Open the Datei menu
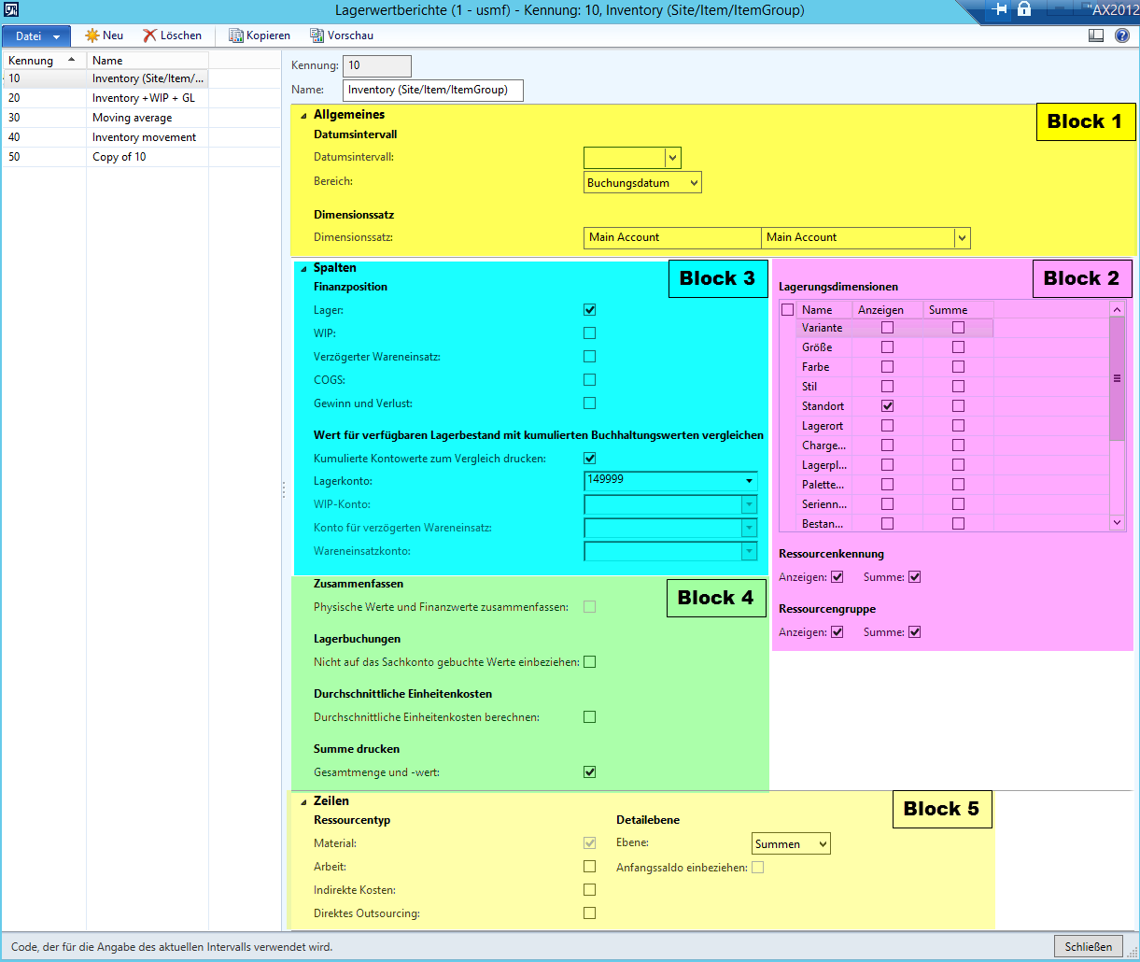1140x962 pixels. [x=37, y=36]
